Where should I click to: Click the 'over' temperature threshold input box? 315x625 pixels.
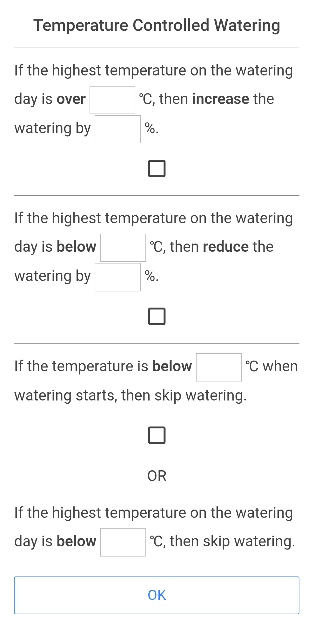tap(112, 100)
